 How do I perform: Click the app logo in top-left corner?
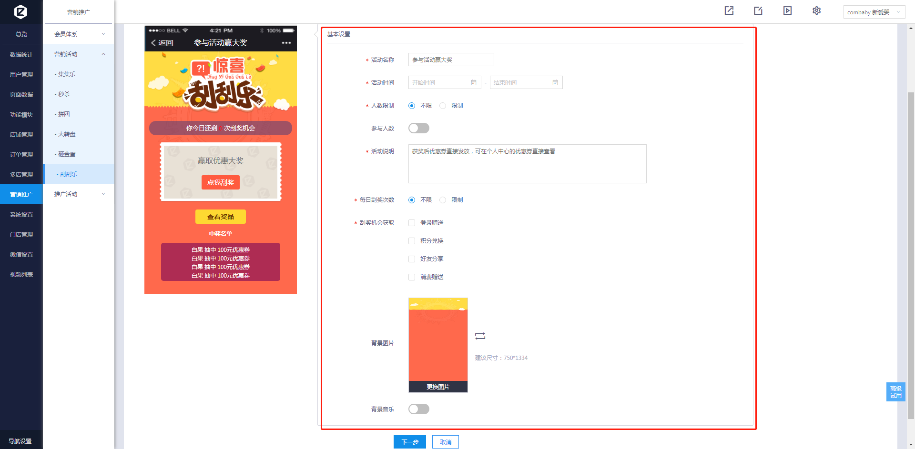click(x=20, y=11)
